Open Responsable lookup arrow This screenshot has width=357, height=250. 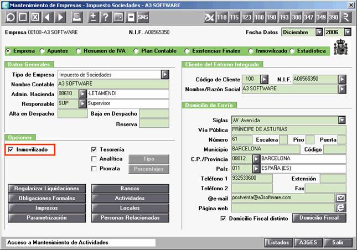pos(82,103)
